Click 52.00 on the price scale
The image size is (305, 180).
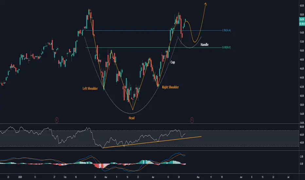click(302, 42)
